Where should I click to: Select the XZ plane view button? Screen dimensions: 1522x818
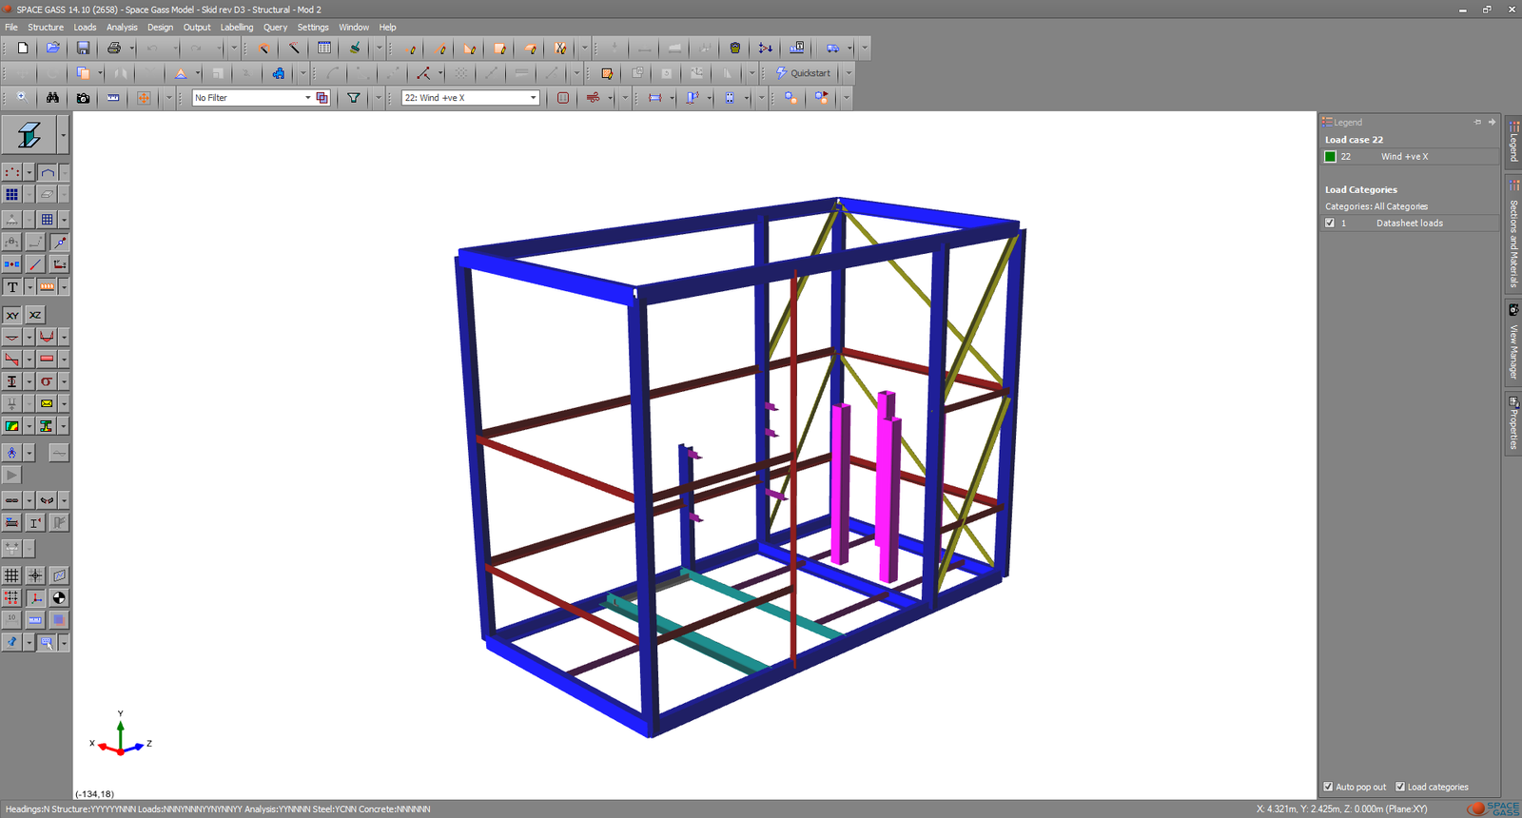tap(35, 315)
